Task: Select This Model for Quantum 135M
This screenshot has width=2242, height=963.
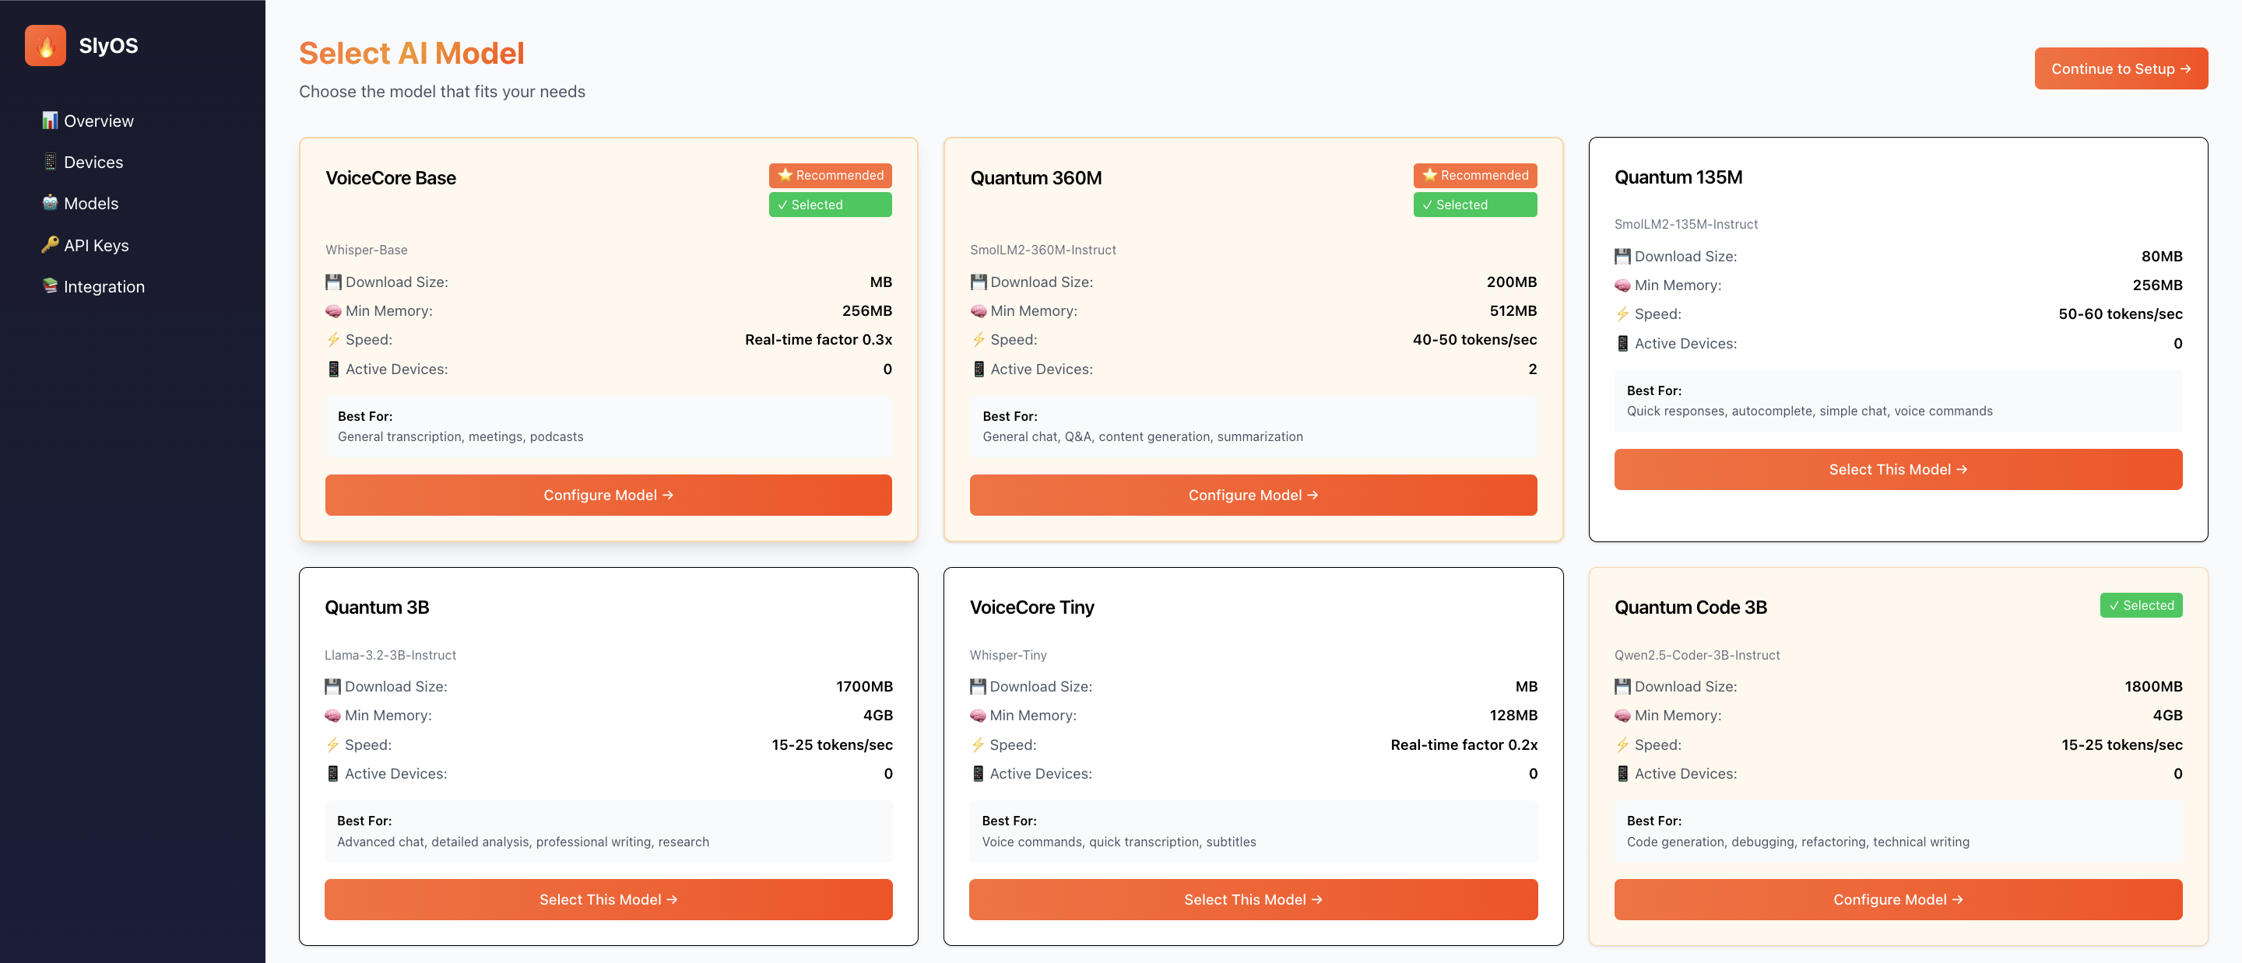Action: [x=1898, y=469]
